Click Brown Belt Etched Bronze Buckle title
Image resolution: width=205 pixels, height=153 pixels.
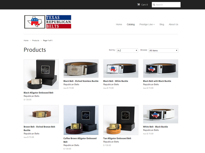[x=39, y=129]
